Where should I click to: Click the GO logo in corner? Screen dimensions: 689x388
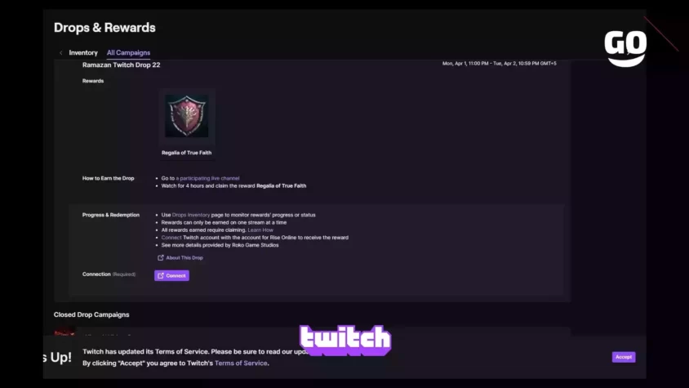pyautogui.click(x=625, y=48)
